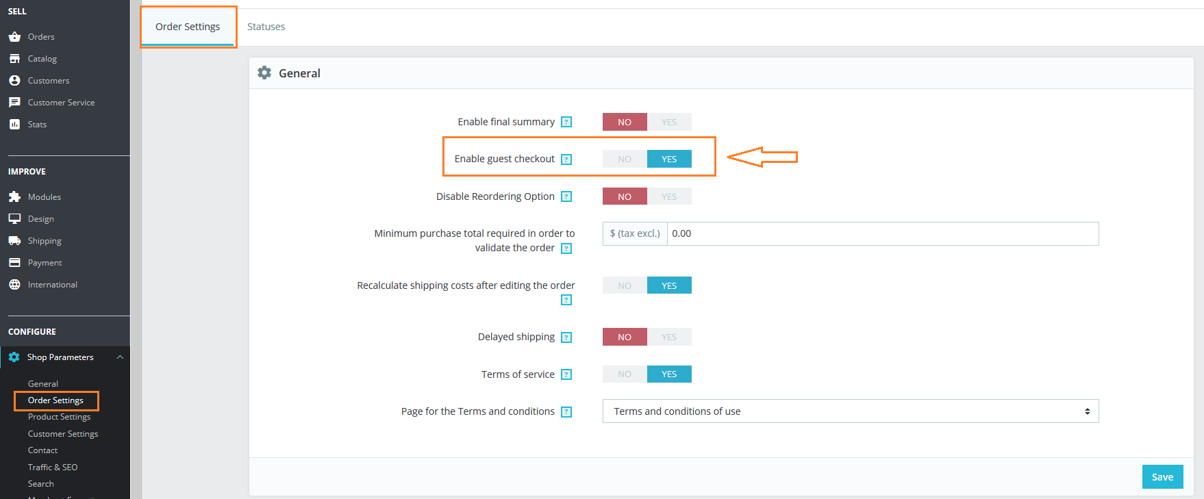The height and width of the screenshot is (499, 1204).
Task: Click the Shipping truck icon
Action: pyautogui.click(x=14, y=241)
